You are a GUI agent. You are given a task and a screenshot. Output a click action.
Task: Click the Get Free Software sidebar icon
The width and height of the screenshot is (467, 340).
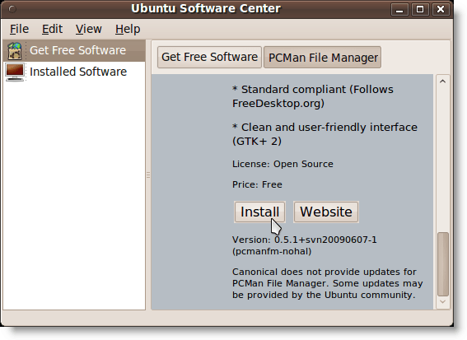[15, 50]
